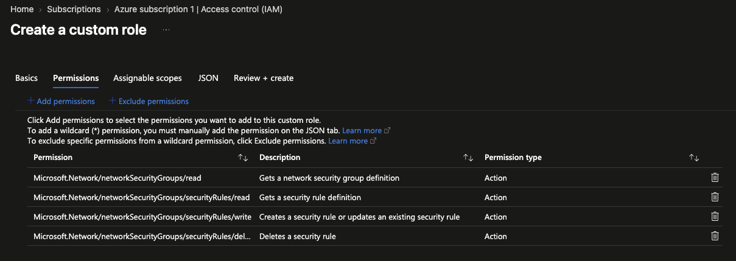
Task: Click Action type in securityRules/write row
Action: (x=496, y=217)
